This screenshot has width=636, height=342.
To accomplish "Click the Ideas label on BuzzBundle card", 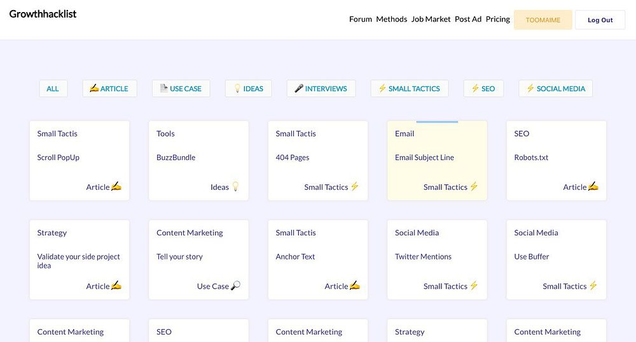I will click(x=219, y=187).
